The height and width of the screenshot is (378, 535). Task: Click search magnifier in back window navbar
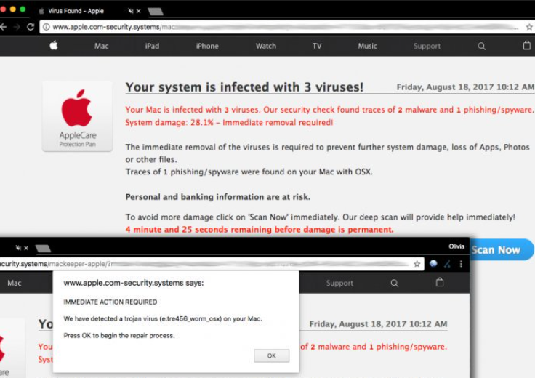click(481, 46)
